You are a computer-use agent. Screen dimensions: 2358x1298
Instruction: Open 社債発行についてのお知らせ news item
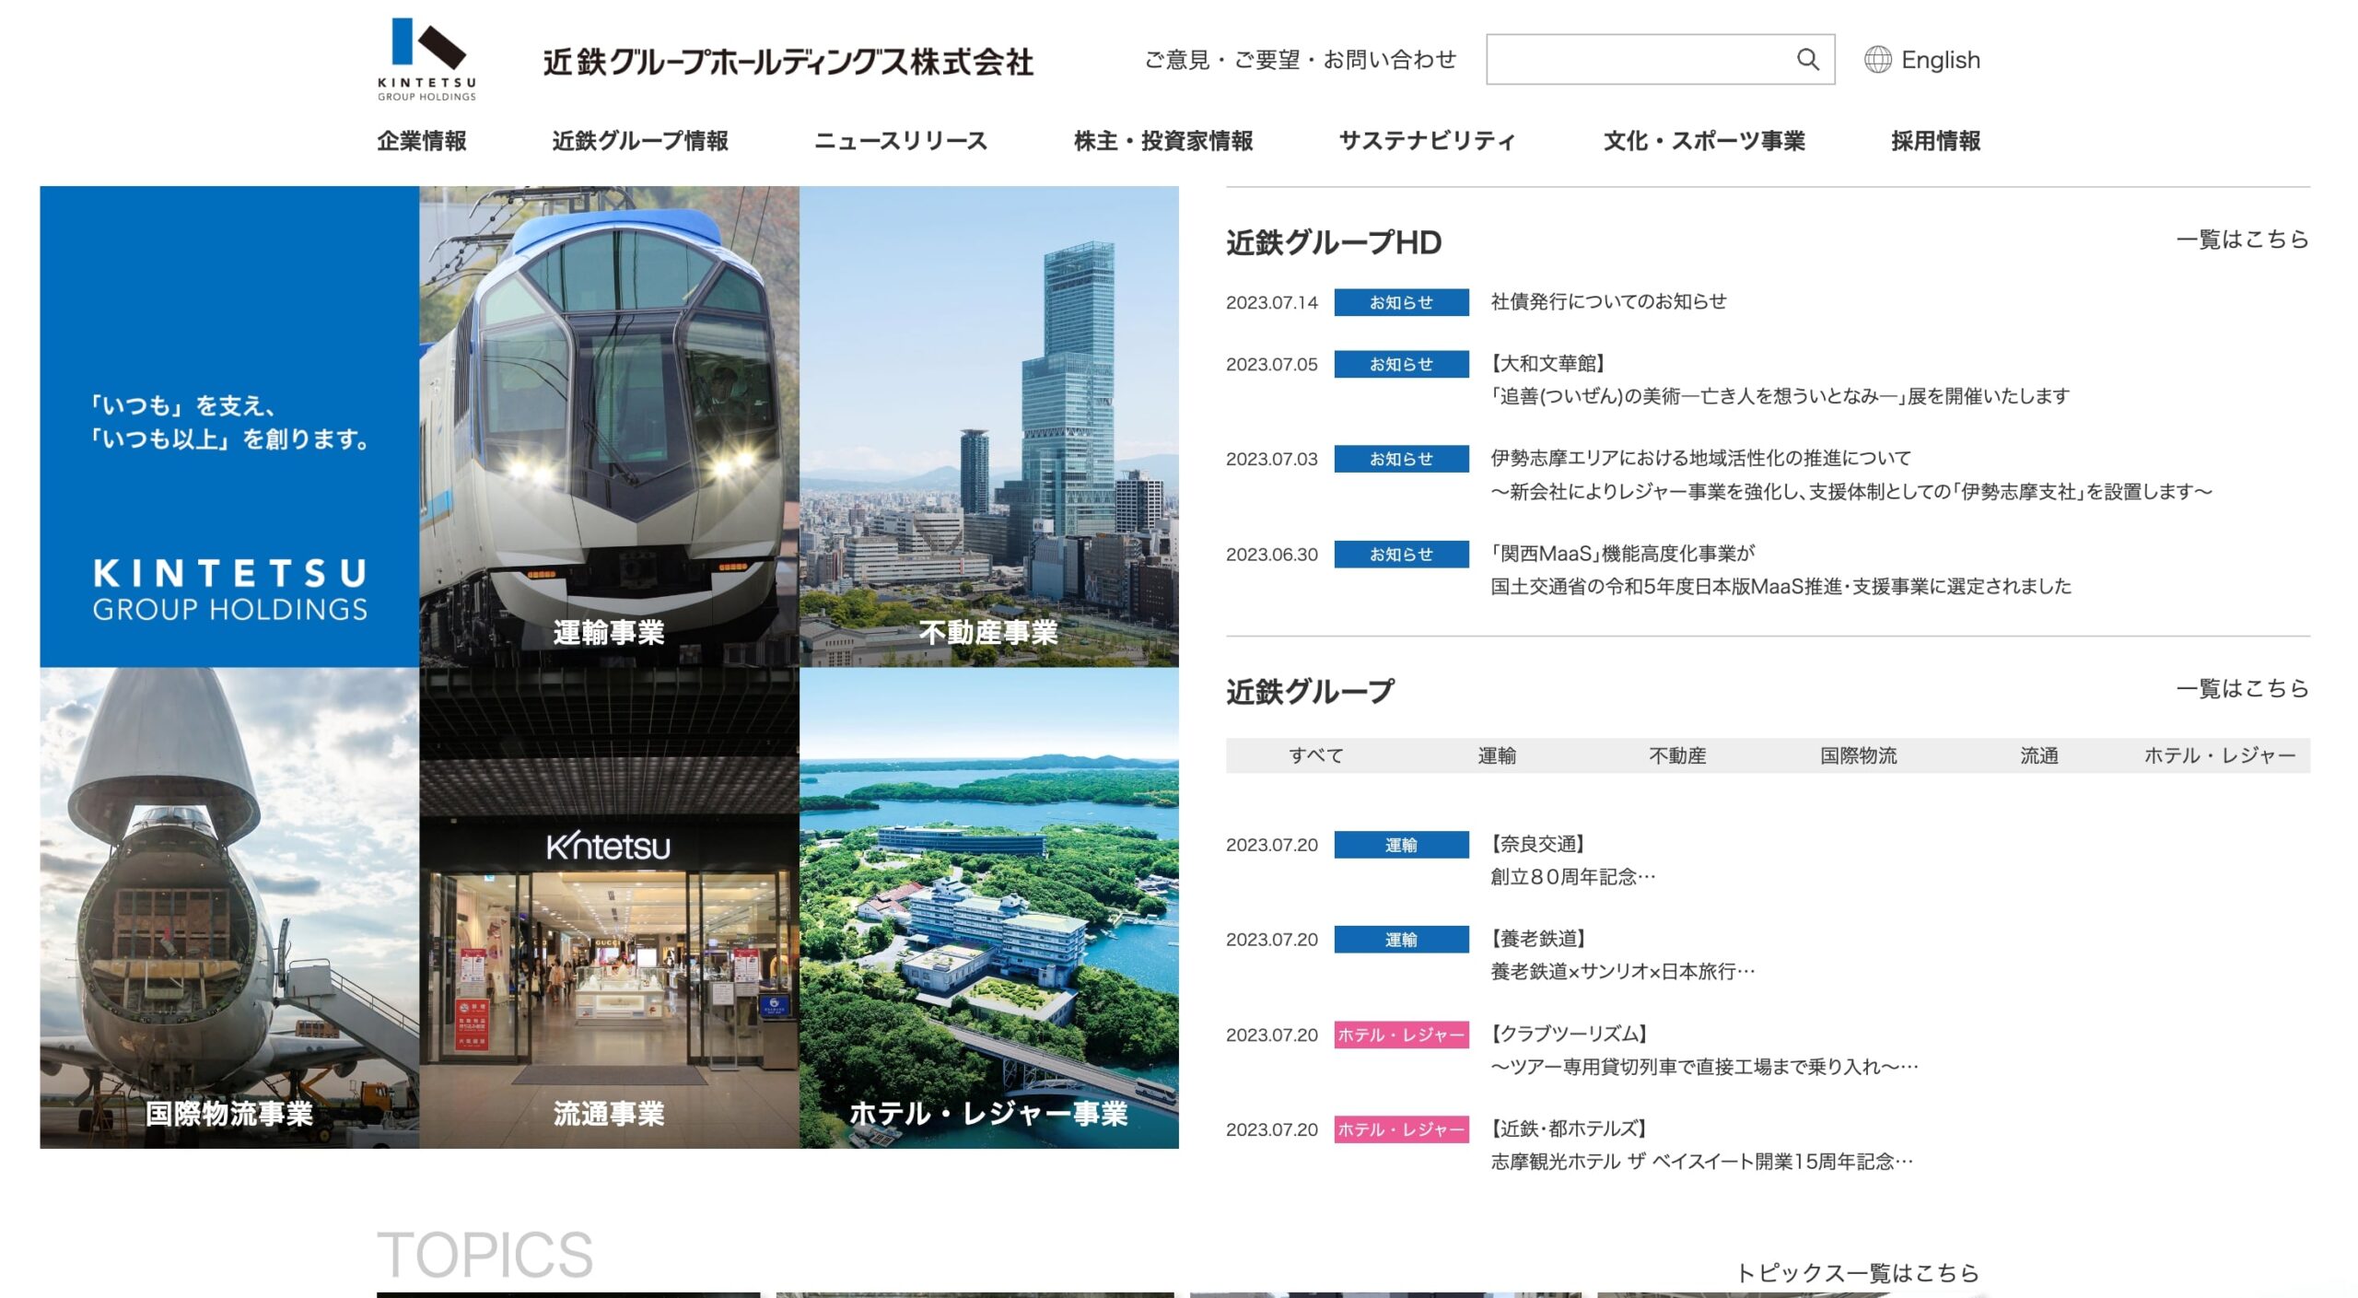tap(1608, 301)
